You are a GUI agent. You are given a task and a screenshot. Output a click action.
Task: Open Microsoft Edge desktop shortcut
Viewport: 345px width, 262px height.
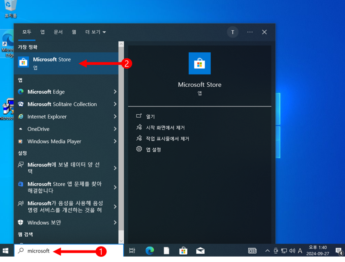(x=7, y=44)
